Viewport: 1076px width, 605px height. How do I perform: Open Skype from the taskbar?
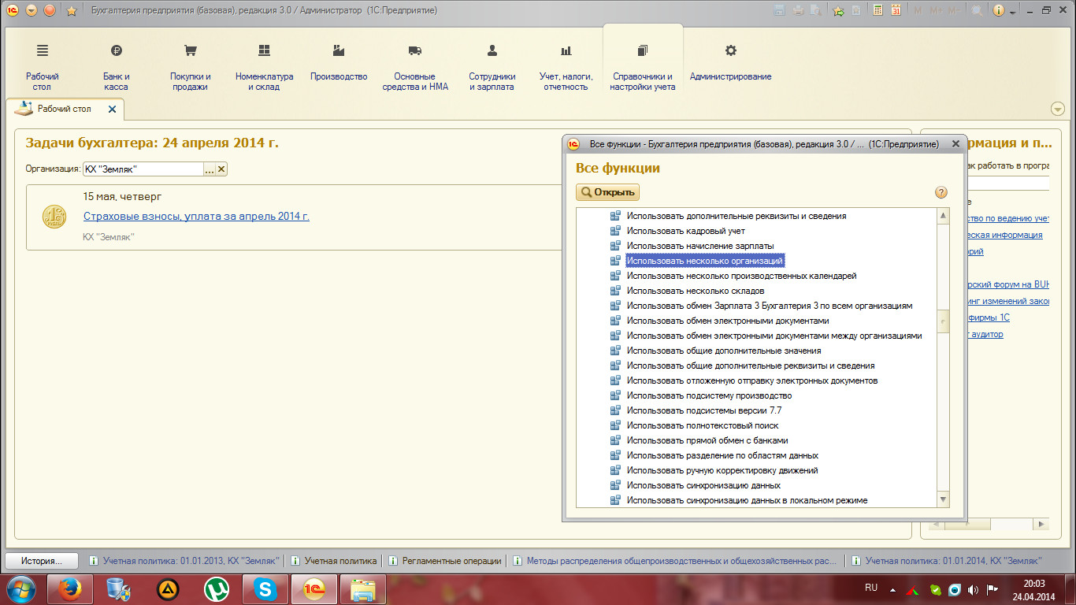point(265,588)
